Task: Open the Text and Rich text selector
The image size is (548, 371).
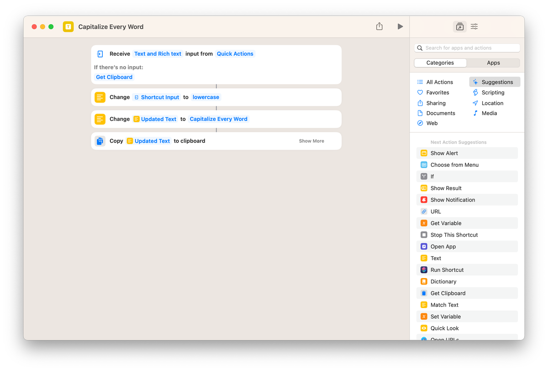Action: click(158, 53)
